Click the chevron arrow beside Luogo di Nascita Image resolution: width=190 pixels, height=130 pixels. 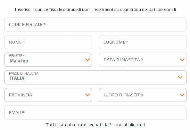tap(182, 95)
